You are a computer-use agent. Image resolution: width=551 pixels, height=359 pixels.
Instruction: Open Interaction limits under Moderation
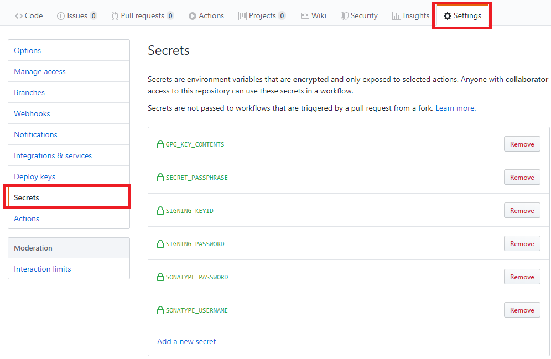tap(42, 269)
